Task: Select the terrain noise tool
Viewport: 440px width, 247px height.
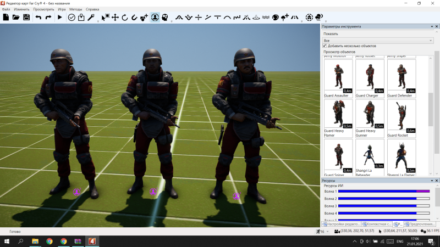Action: pos(237,18)
